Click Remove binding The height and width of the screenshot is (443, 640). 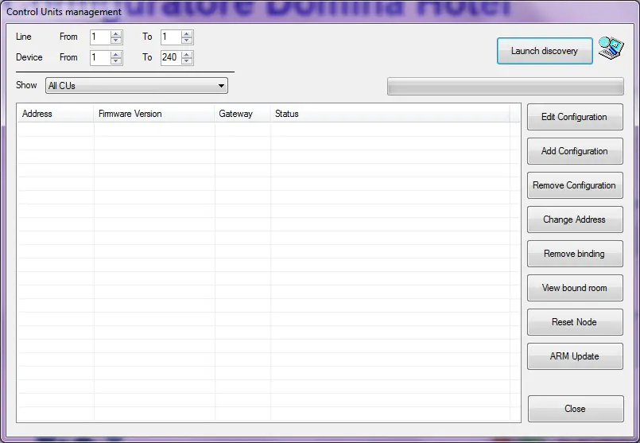tap(575, 254)
